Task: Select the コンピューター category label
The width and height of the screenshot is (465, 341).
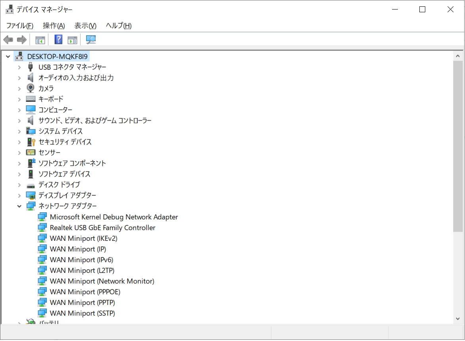Action: (56, 110)
